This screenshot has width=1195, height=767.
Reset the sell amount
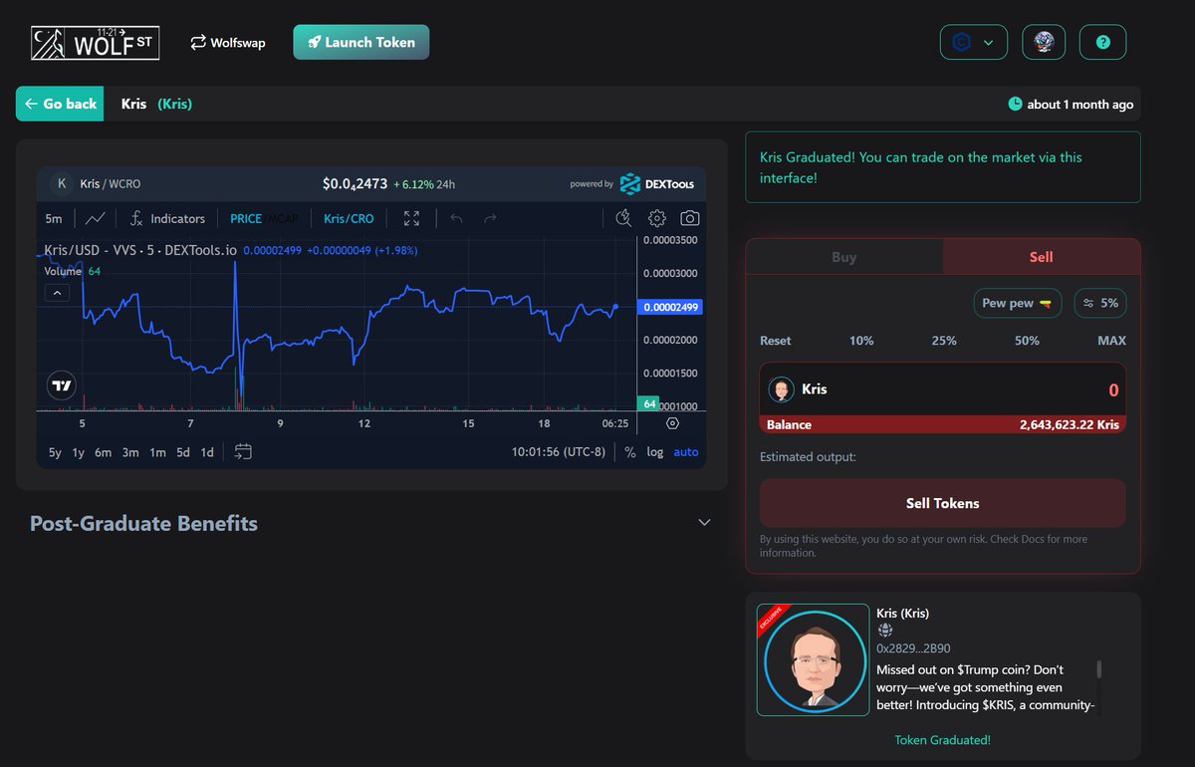(776, 341)
